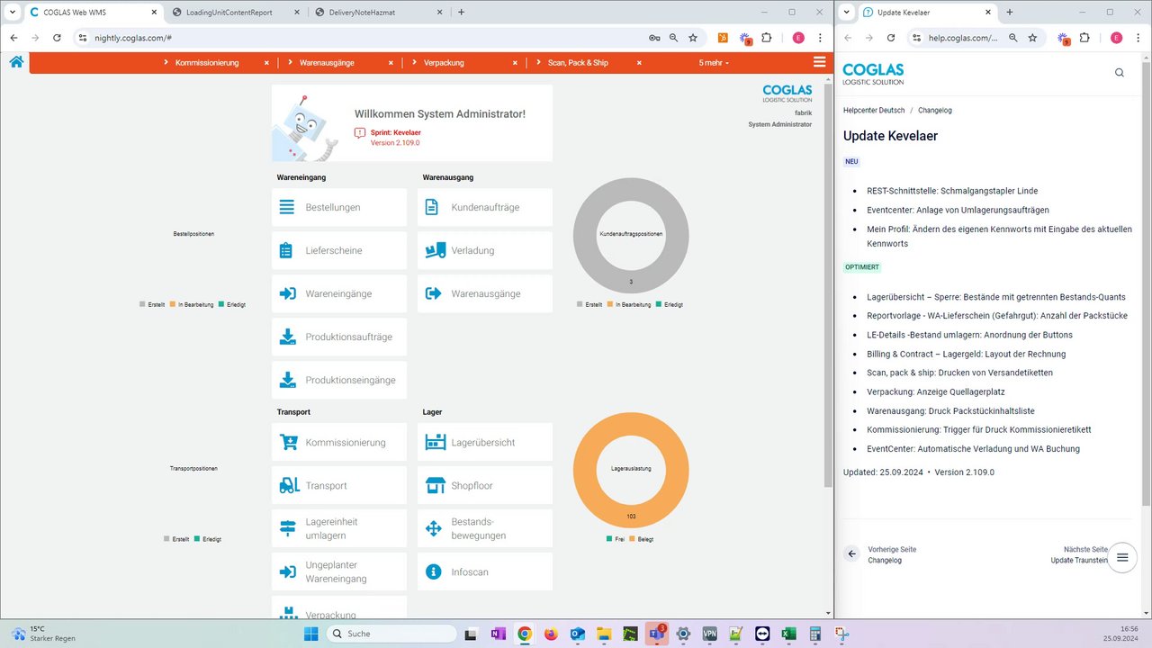Image resolution: width=1152 pixels, height=648 pixels.
Task: Toggle In Bearbeitung legend in Bestellpositionen chart
Action: 192,305
